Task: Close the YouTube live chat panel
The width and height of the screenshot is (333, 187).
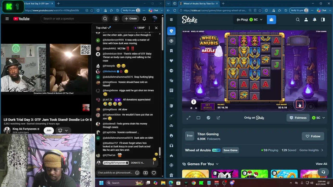Action: [156, 28]
